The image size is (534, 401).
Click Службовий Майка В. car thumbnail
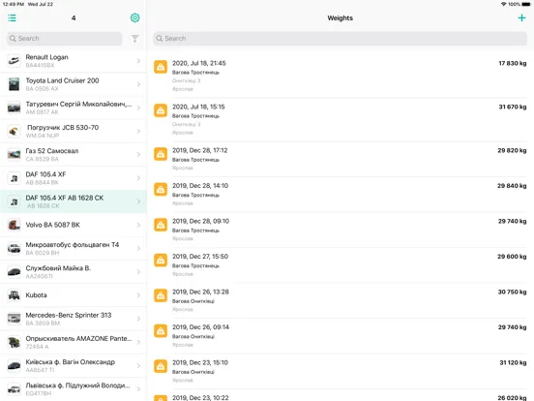tap(14, 272)
